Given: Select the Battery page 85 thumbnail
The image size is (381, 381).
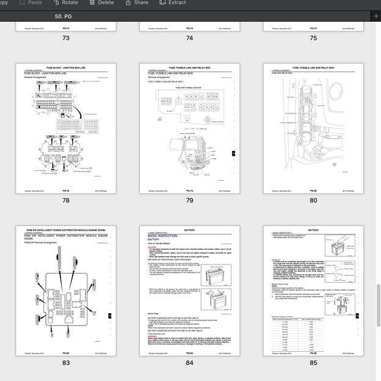Looking at the screenshot, I should [x=313, y=290].
